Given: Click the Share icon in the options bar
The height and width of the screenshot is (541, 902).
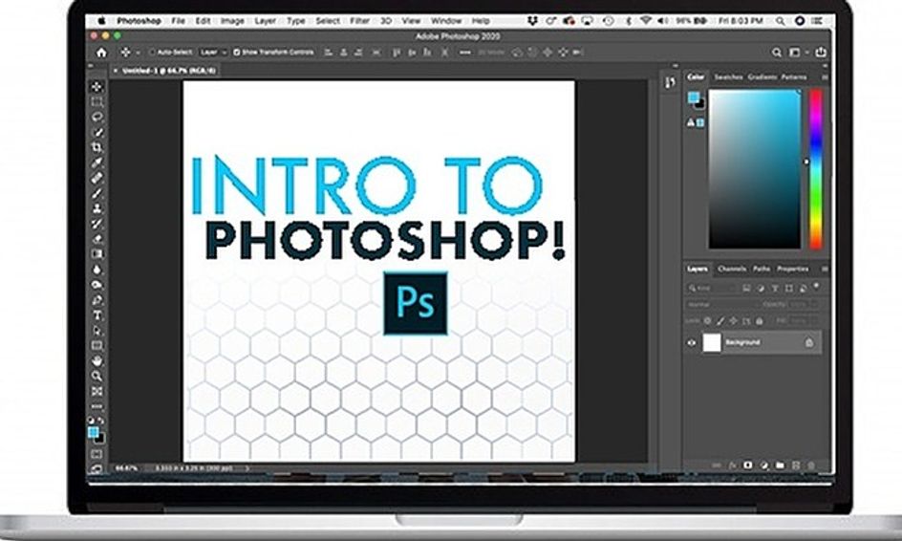Looking at the screenshot, I should pos(821,53).
